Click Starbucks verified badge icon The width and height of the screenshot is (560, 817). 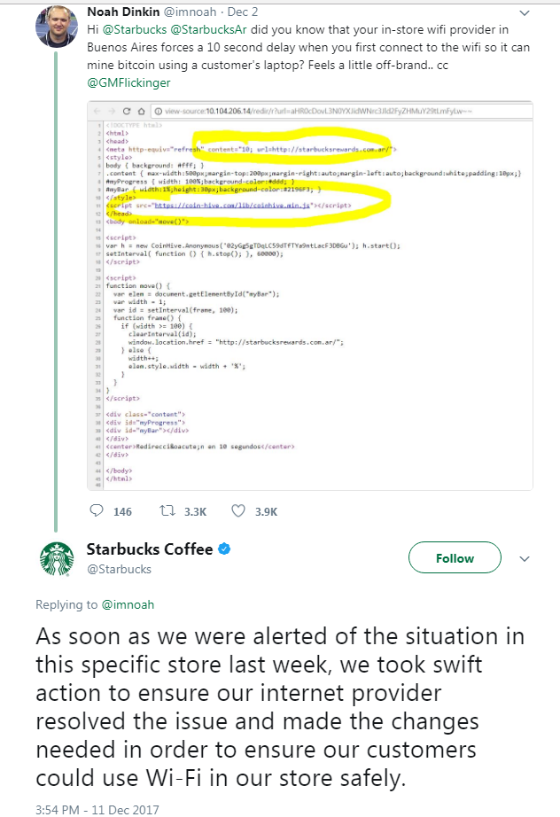pyautogui.click(x=225, y=549)
